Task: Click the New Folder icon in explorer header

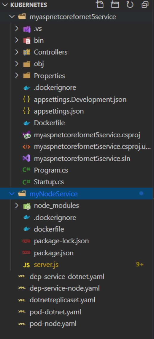Action: tap(115, 4)
